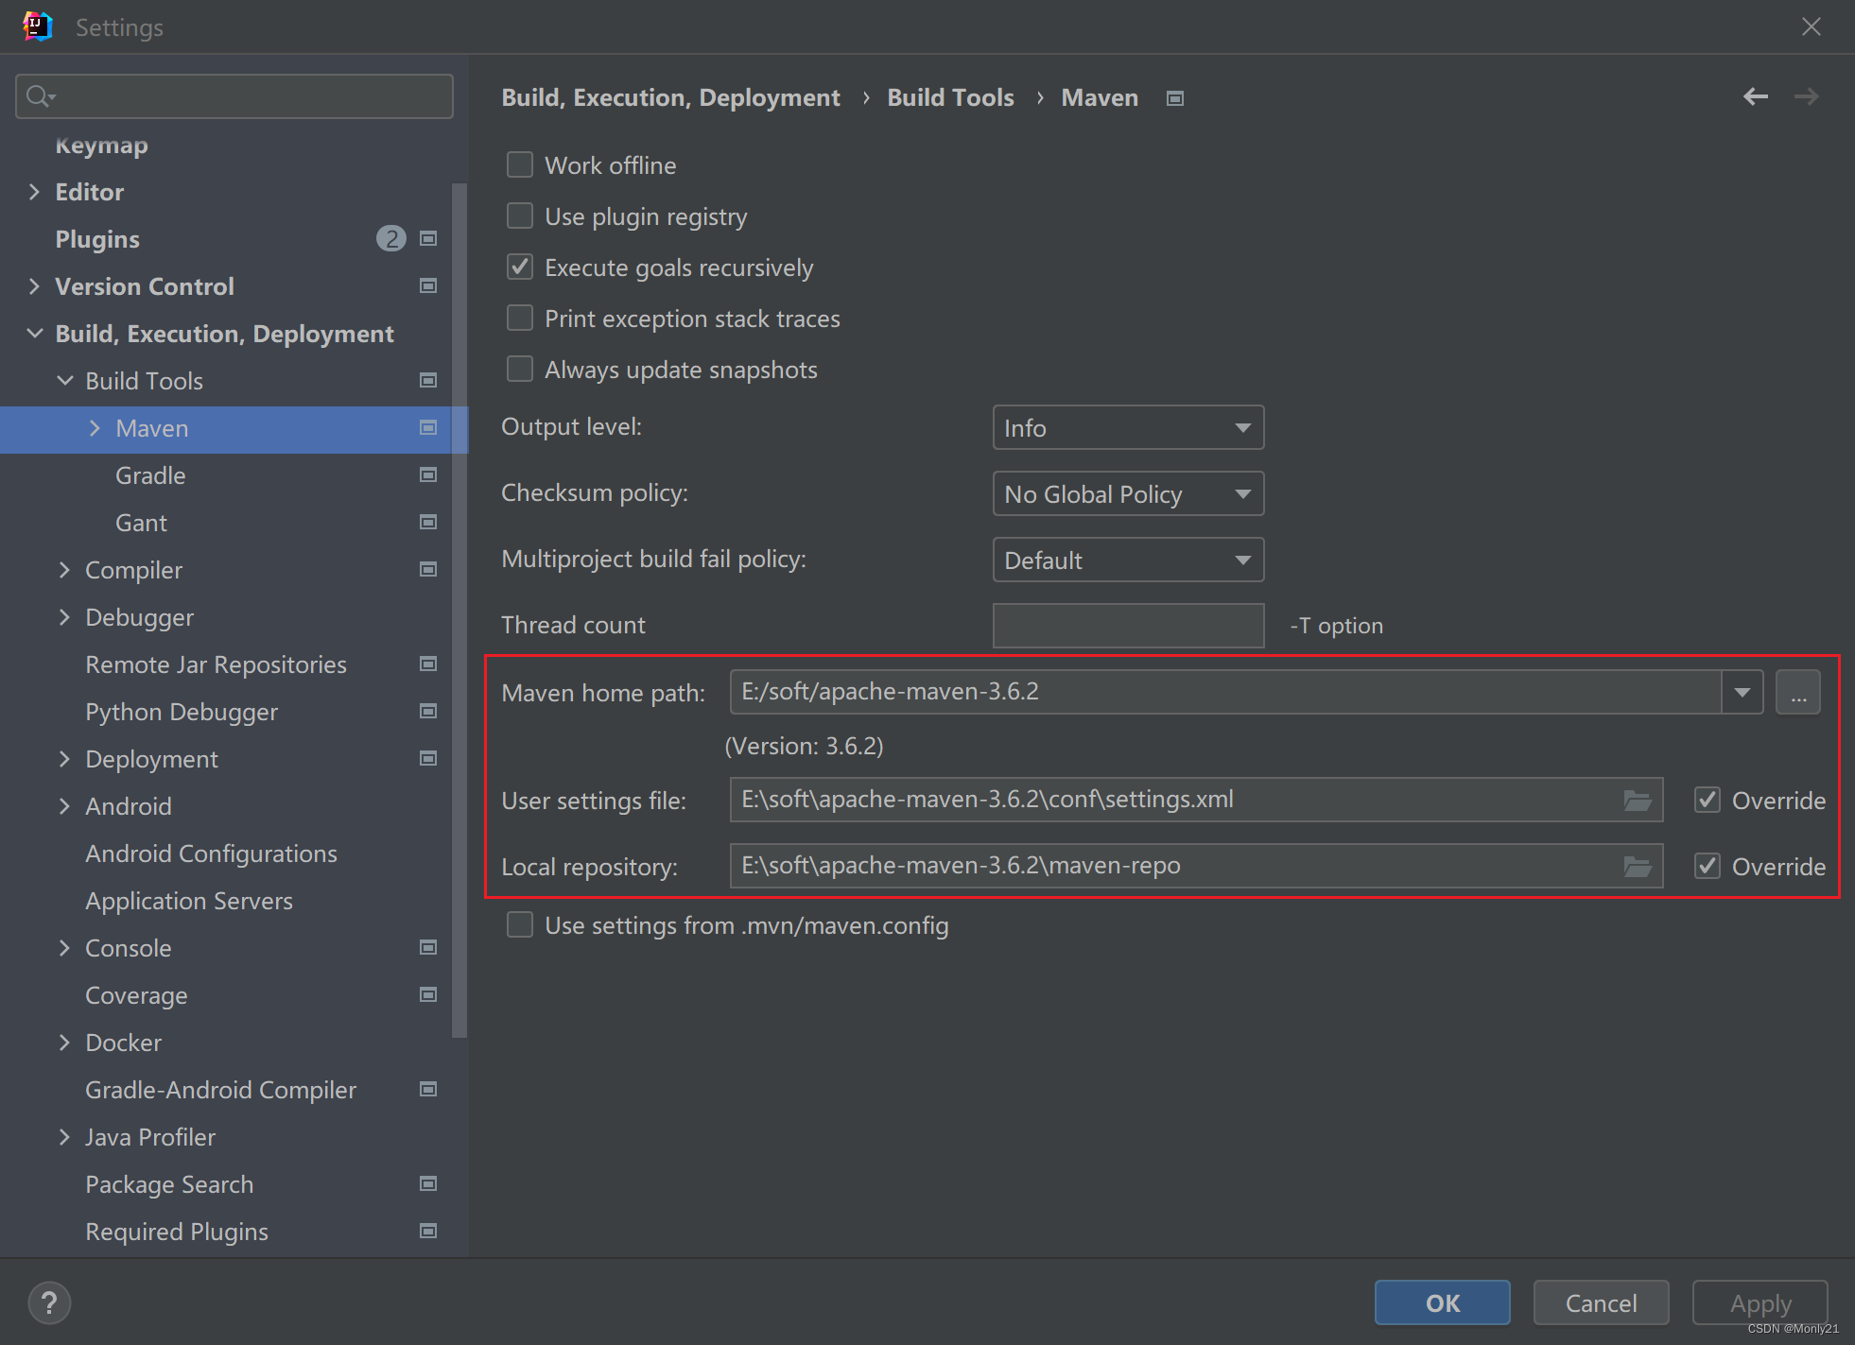Click project icon next to Gradle-Android Compiler

coord(428,1090)
